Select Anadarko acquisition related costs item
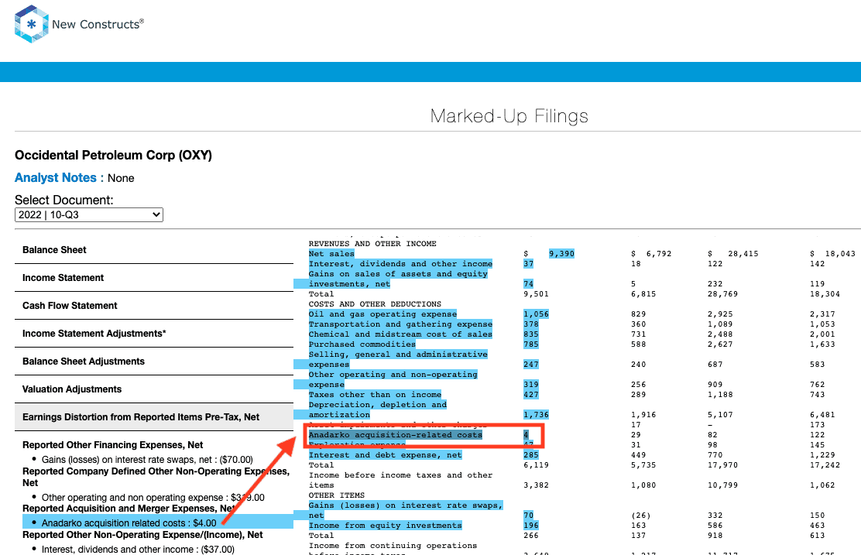 [129, 523]
